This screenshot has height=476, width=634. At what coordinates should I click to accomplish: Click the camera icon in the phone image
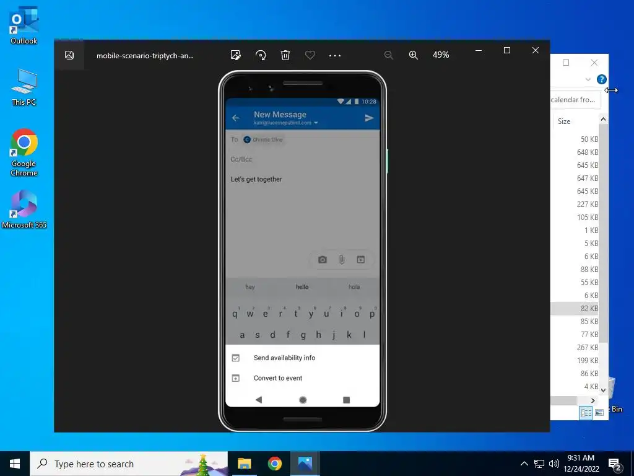tap(322, 260)
